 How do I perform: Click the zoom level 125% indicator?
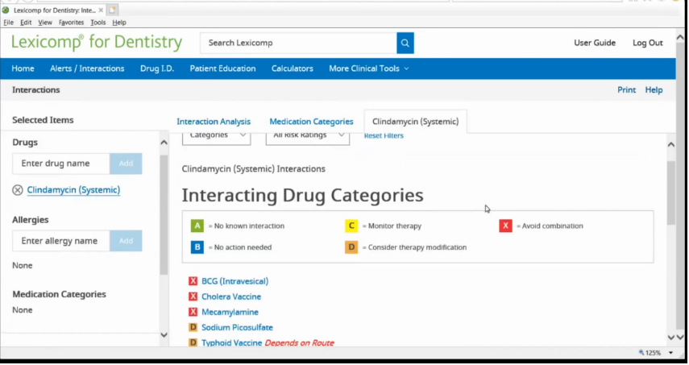pyautogui.click(x=650, y=353)
